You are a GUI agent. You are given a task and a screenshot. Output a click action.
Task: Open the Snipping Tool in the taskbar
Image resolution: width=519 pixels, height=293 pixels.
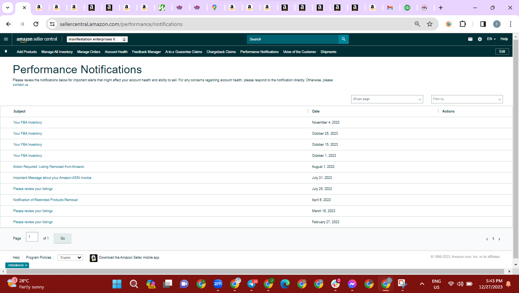pyautogui.click(x=403, y=284)
